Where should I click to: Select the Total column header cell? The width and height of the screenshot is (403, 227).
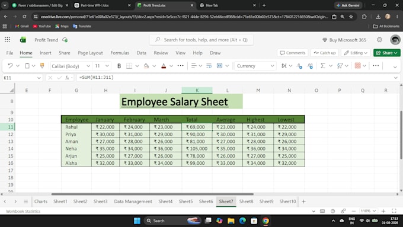197,120
